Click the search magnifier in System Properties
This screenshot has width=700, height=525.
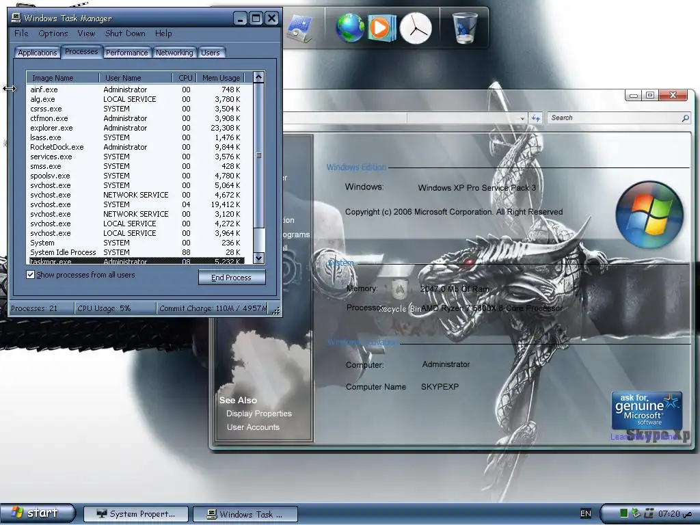[x=685, y=118]
